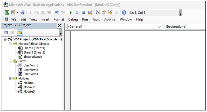207x112 pixels.
Task: Toggle Folders view in Project pane
Action: tap(20, 33)
